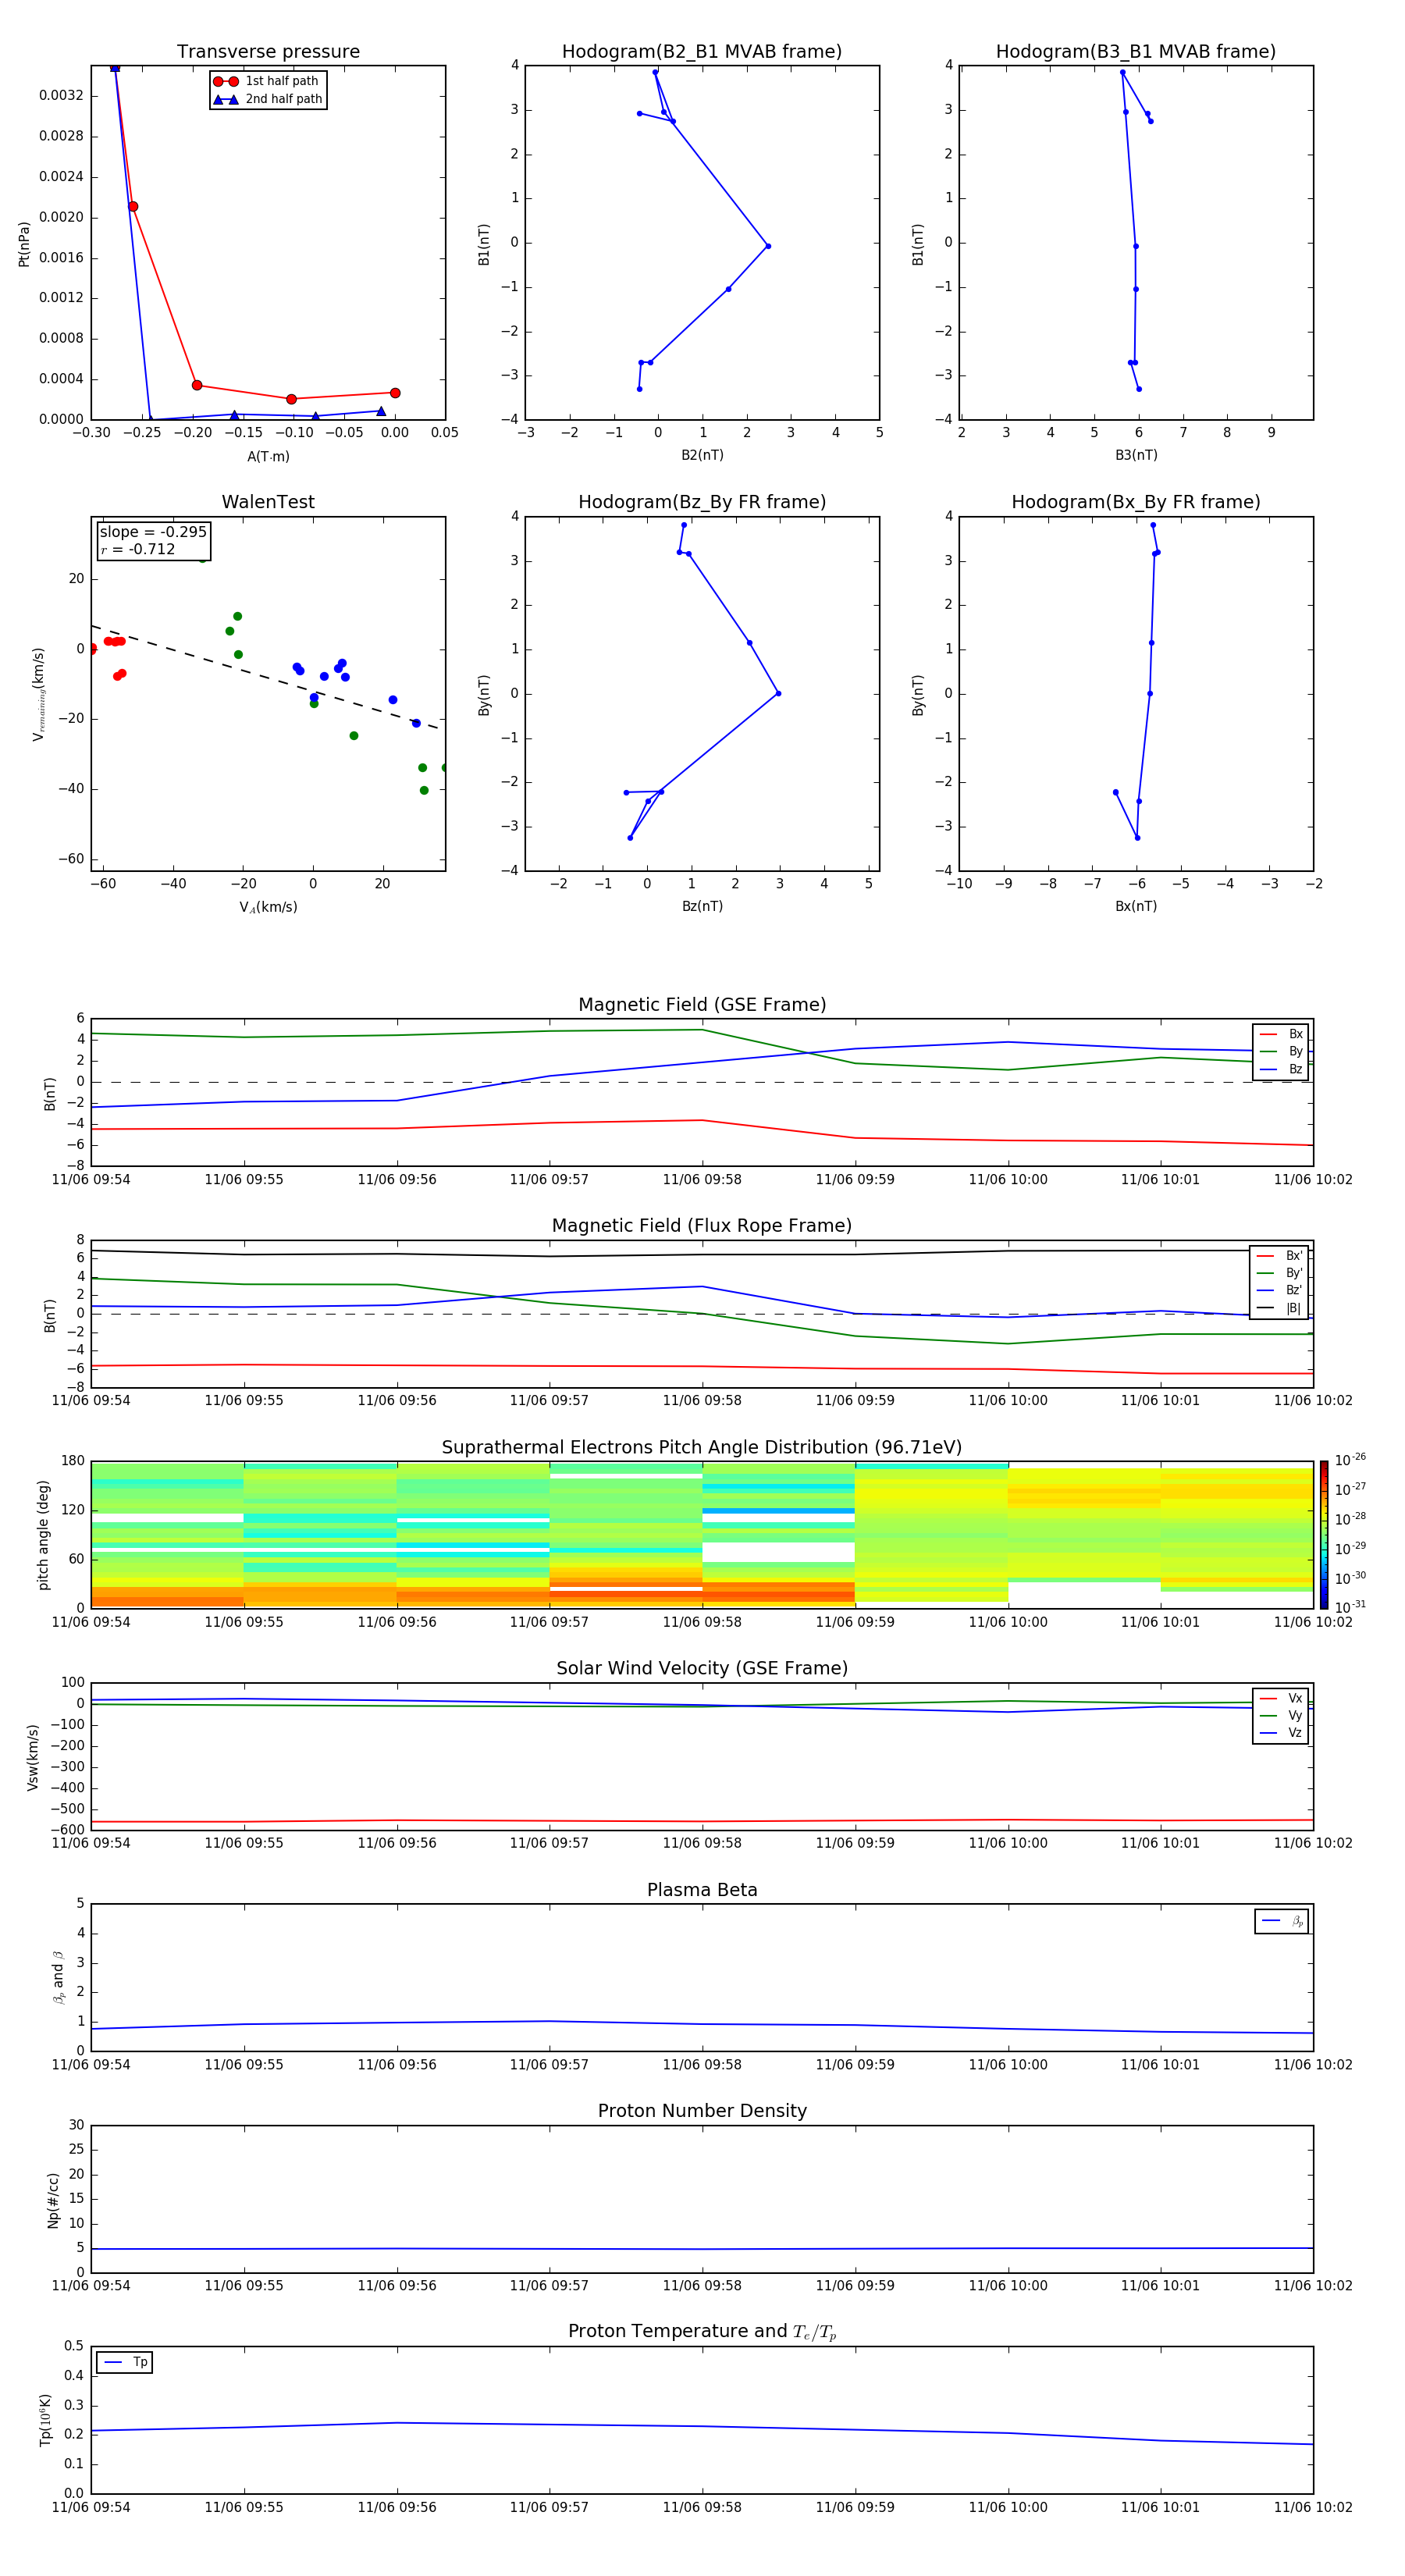Click the pitch angle heatmap at 09:57
Screen dimensions: 1405x2576
coord(549,1535)
